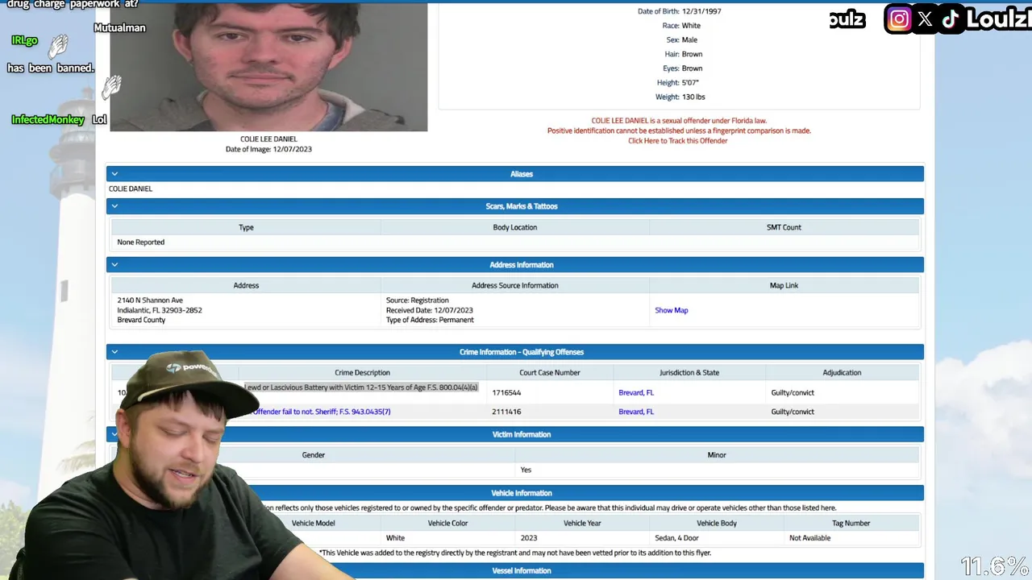1032x580 pixels.
Task: Click the Date of Birth 12/31/1997 value
Action: pos(701,11)
